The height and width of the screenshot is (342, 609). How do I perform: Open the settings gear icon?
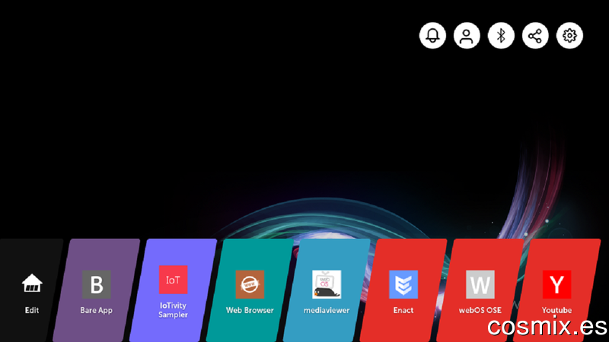coord(569,36)
